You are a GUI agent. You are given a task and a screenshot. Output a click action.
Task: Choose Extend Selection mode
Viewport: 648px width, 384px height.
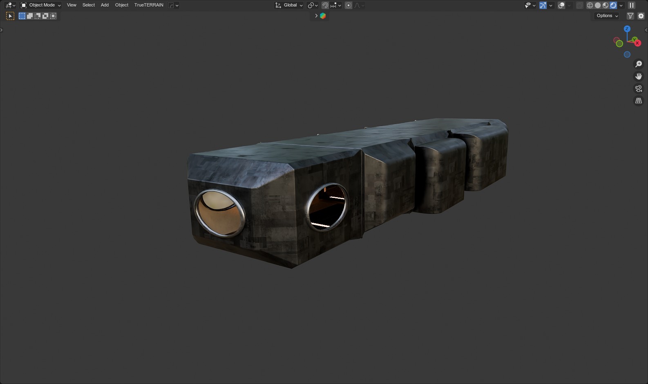point(30,16)
